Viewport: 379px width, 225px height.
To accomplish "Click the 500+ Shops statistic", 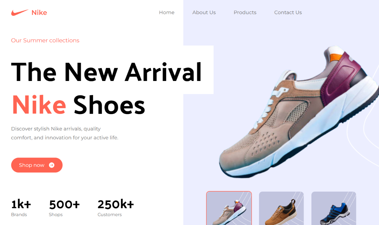I will pyautogui.click(x=64, y=208).
